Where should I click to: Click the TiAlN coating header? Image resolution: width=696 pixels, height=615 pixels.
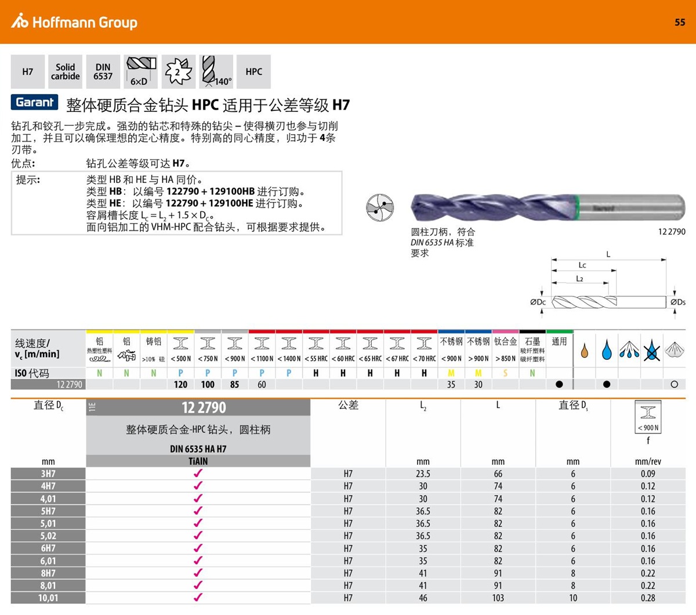point(198,461)
